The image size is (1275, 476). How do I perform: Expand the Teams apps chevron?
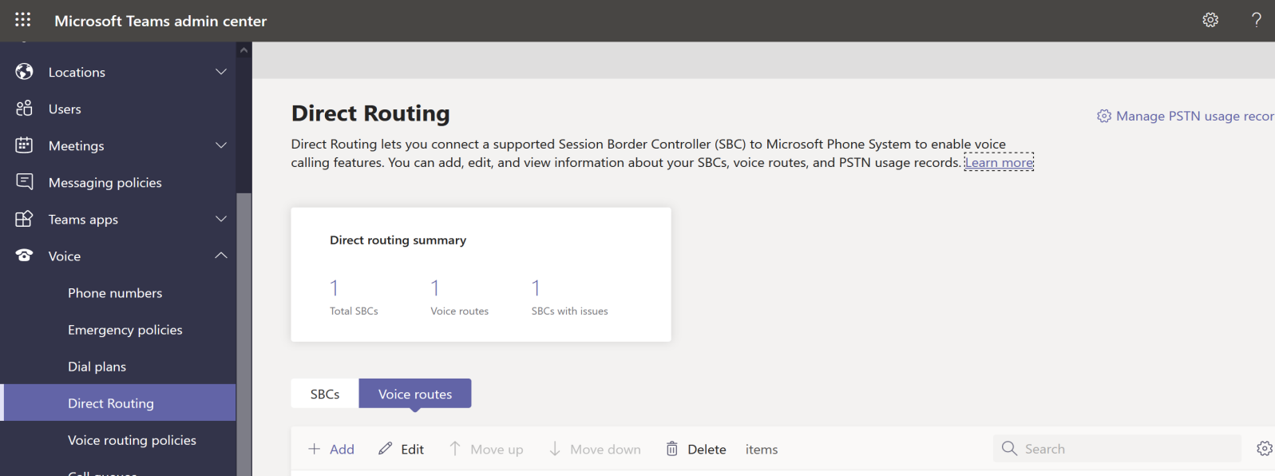[221, 219]
